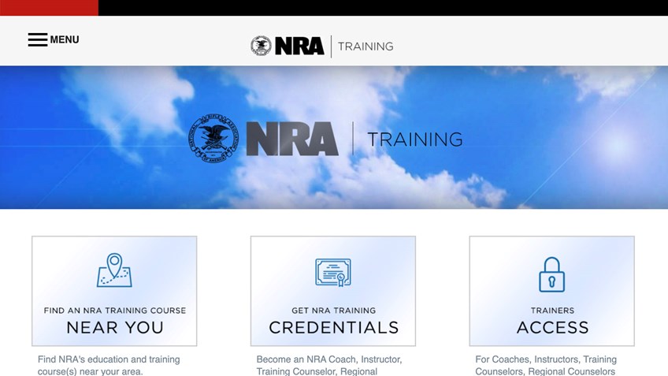Click the NRA wordmark in header
The height and width of the screenshot is (376, 668).
(299, 46)
